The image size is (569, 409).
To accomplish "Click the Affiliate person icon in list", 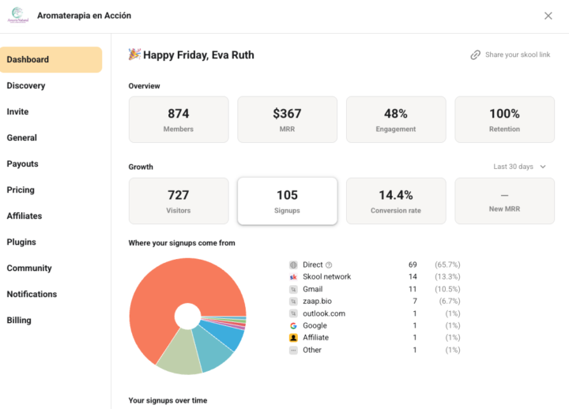I will tap(293, 338).
